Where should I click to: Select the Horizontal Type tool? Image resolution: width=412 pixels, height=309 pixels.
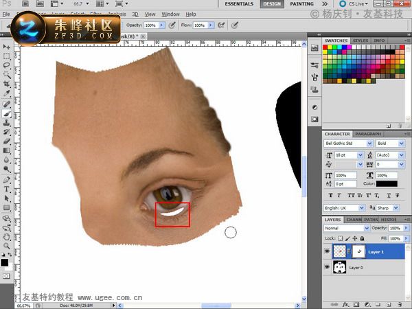(x=7, y=189)
